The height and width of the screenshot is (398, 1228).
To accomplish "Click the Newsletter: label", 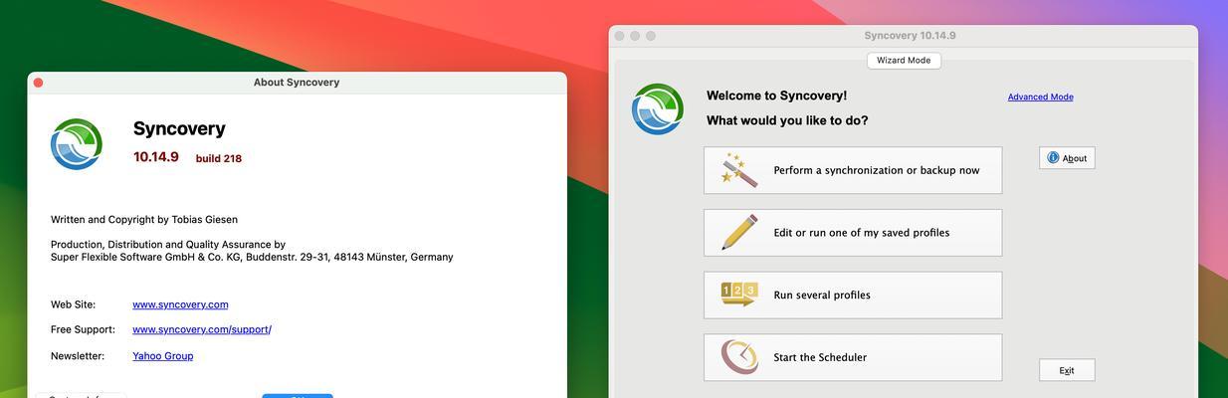I will pos(78,356).
